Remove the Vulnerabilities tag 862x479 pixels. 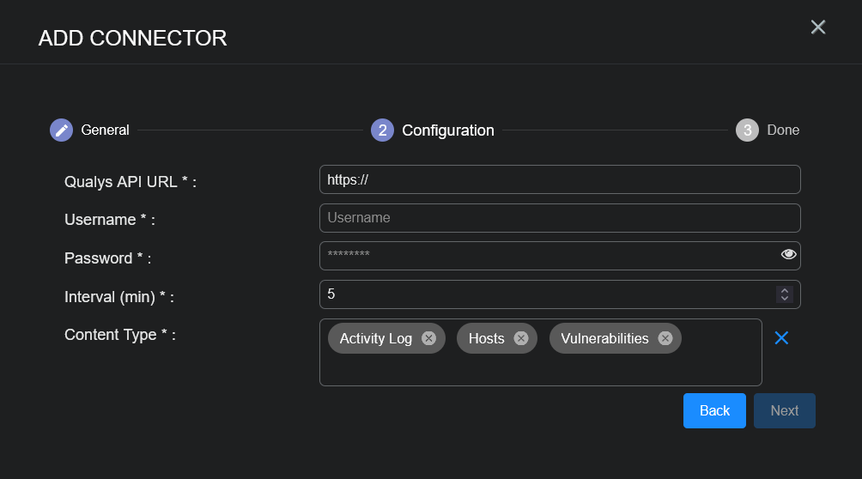(665, 338)
